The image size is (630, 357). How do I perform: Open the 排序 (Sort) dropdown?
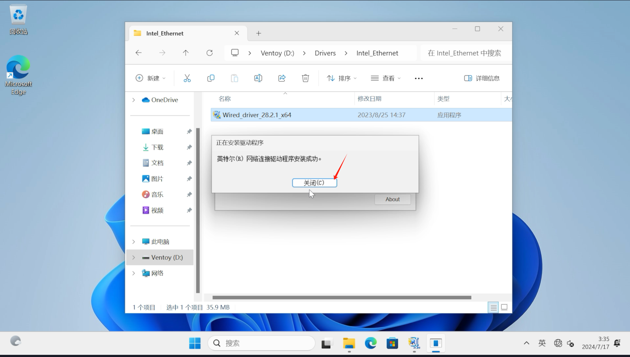click(342, 78)
